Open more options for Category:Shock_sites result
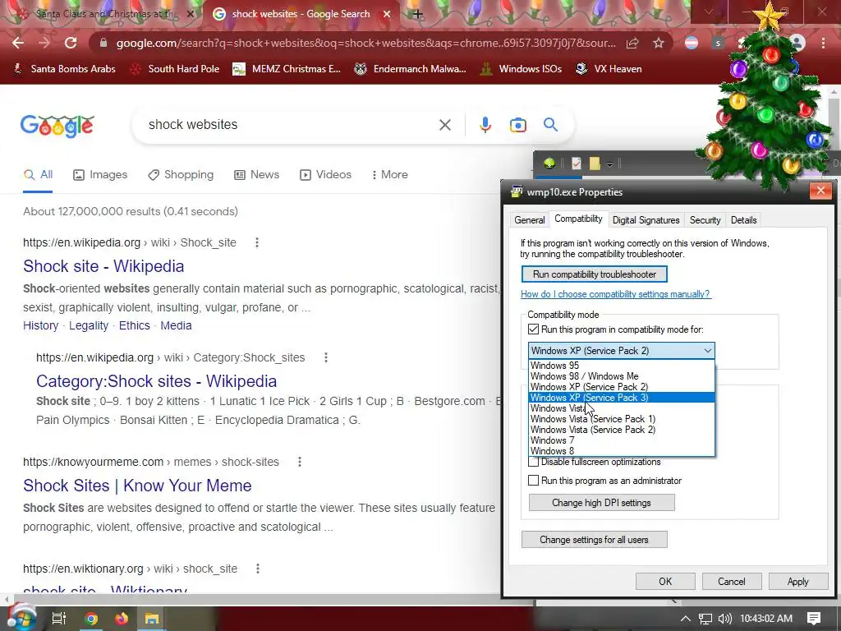This screenshot has height=631, width=841. coord(325,357)
